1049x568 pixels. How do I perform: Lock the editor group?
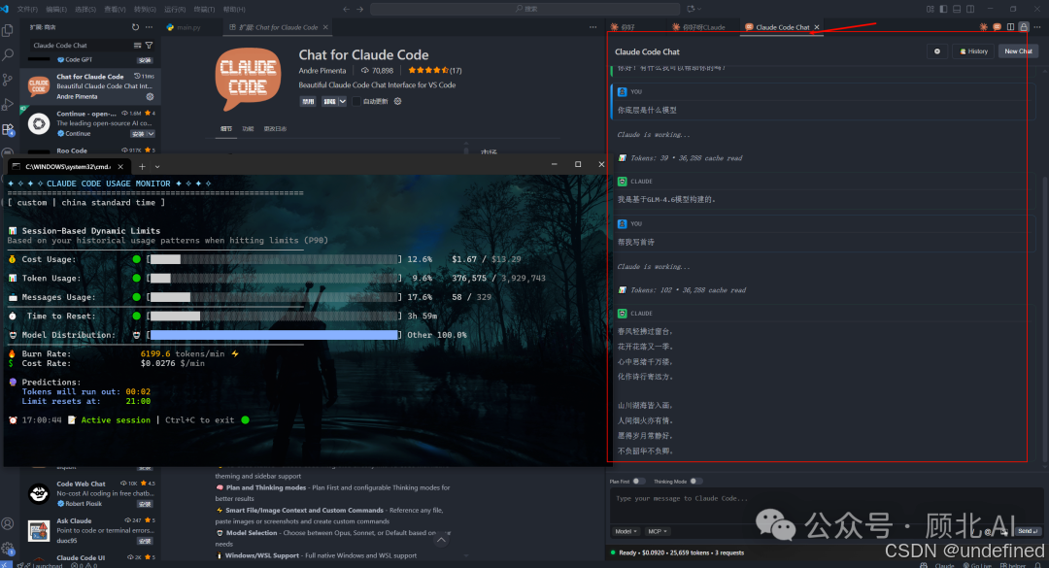pos(1024,27)
